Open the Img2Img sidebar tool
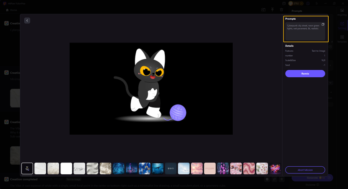The image size is (348, 189). [x=342, y=12]
